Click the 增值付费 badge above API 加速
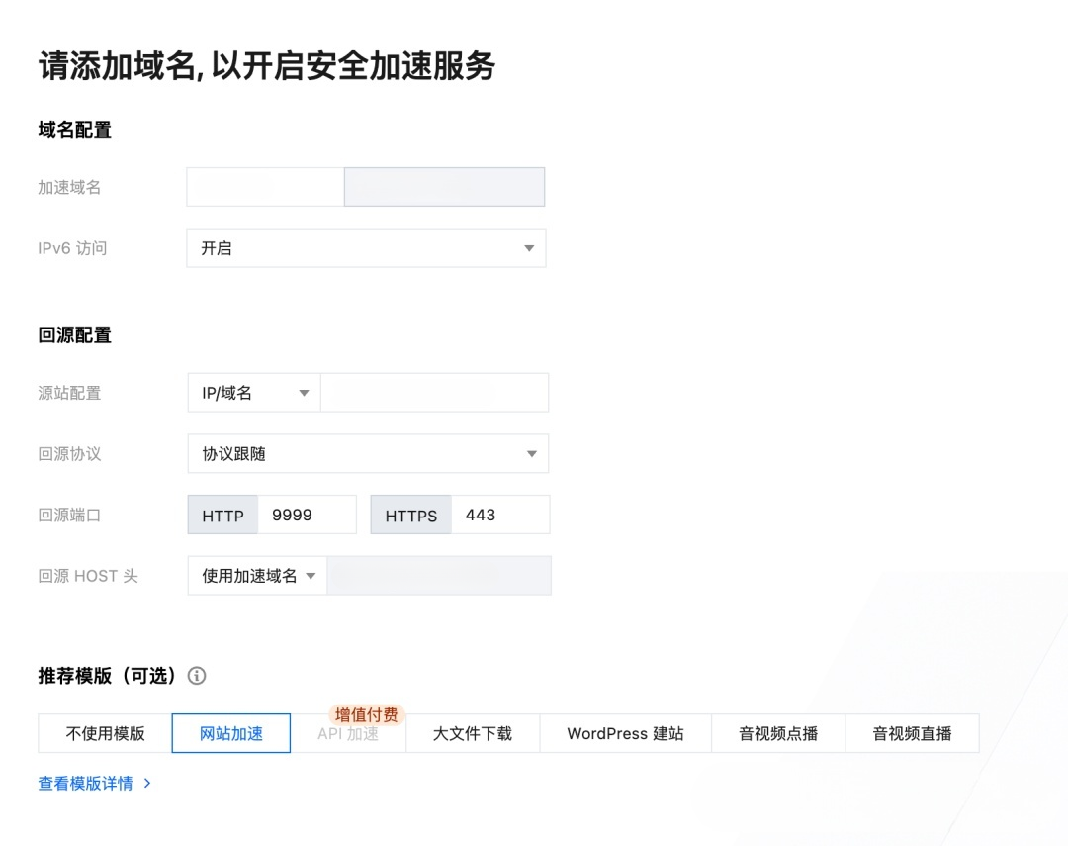Viewport: 1068px width, 846px height. (x=367, y=714)
